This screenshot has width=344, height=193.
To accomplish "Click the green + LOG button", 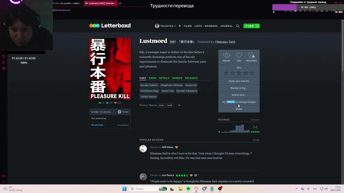I will tap(249, 26).
